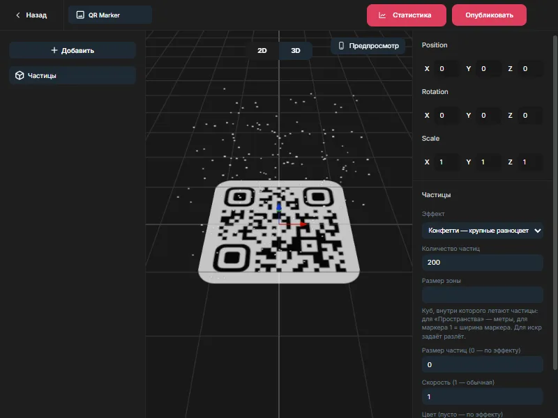The width and height of the screenshot is (558, 418).
Task: Click the Scale label
Action: [x=430, y=138]
